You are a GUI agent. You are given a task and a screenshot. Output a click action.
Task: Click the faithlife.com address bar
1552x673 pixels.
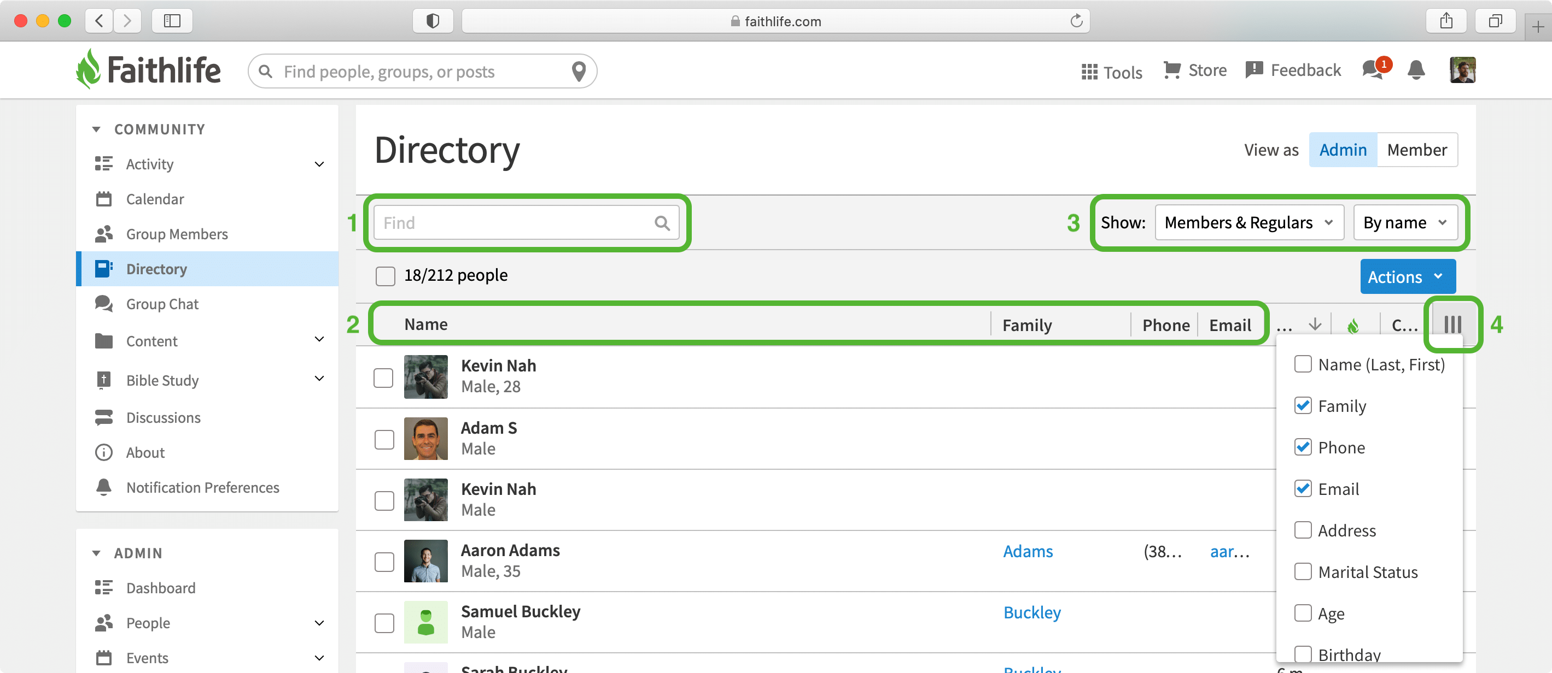click(x=775, y=21)
